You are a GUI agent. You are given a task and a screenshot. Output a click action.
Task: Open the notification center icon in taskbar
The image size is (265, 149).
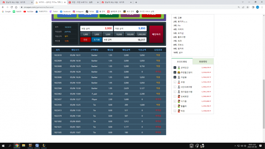pos(261,146)
